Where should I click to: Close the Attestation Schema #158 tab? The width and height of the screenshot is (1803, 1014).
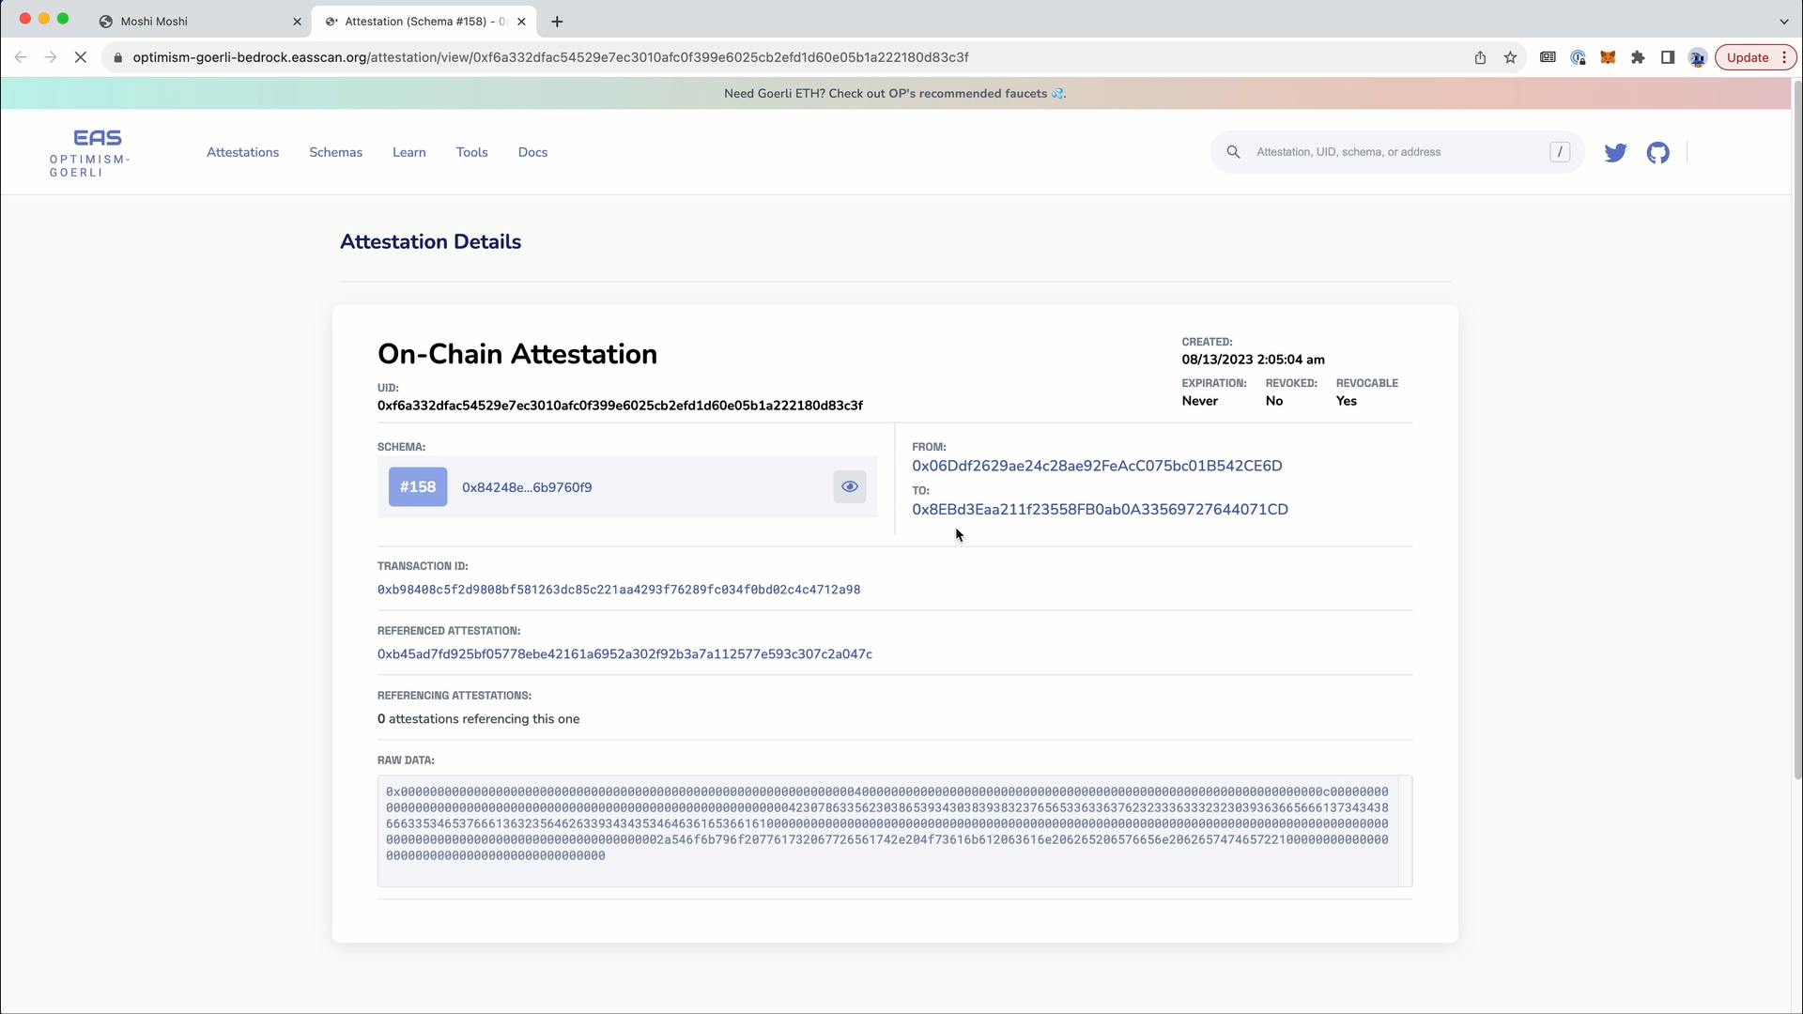pyautogui.click(x=521, y=21)
